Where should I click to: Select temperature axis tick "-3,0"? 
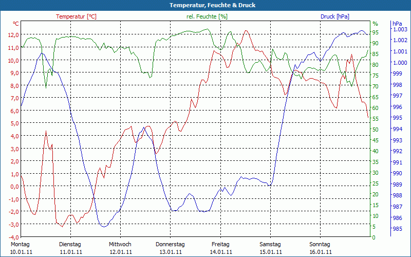pyautogui.click(x=13, y=225)
